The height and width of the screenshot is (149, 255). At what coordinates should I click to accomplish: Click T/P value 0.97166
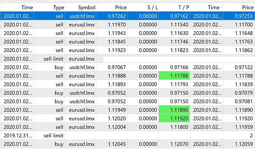[x=179, y=67]
